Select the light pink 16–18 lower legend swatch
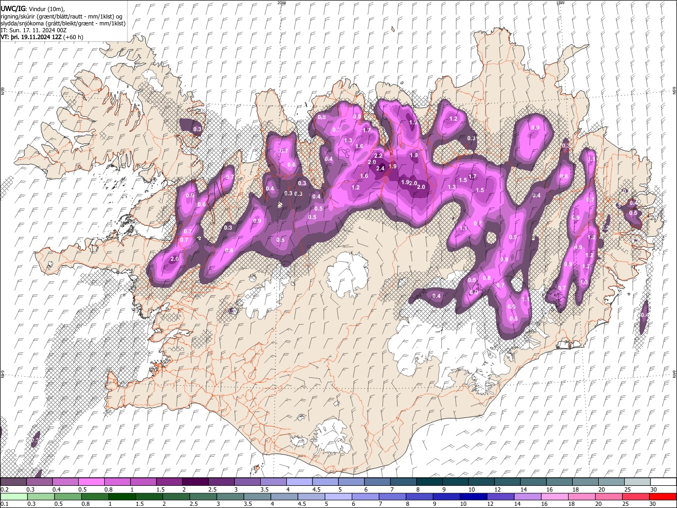 tap(554, 496)
